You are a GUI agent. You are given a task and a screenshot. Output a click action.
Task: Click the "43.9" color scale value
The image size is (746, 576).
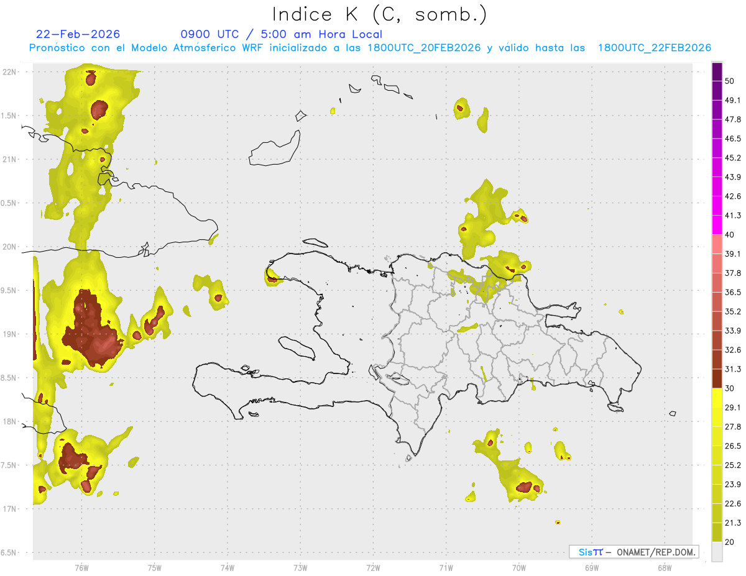click(733, 177)
